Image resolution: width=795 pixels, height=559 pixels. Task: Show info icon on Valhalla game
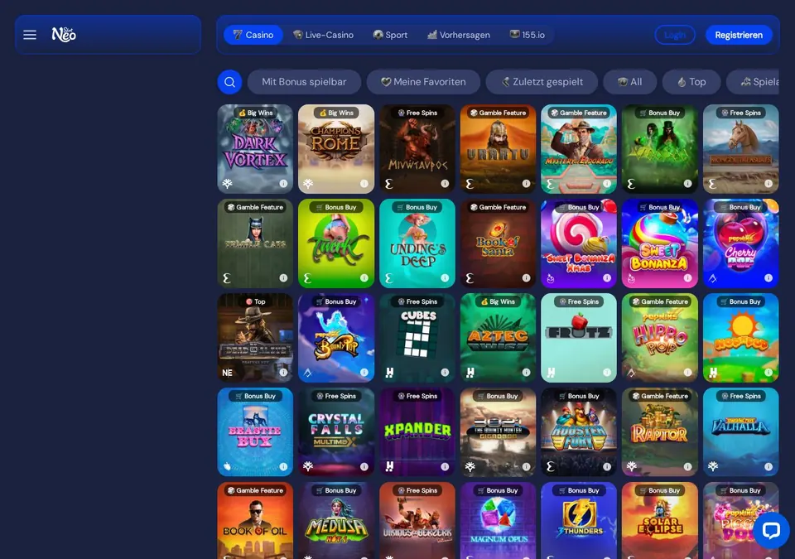tap(768, 467)
